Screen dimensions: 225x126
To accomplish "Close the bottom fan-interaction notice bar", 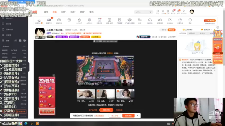I will tap(138, 116).
